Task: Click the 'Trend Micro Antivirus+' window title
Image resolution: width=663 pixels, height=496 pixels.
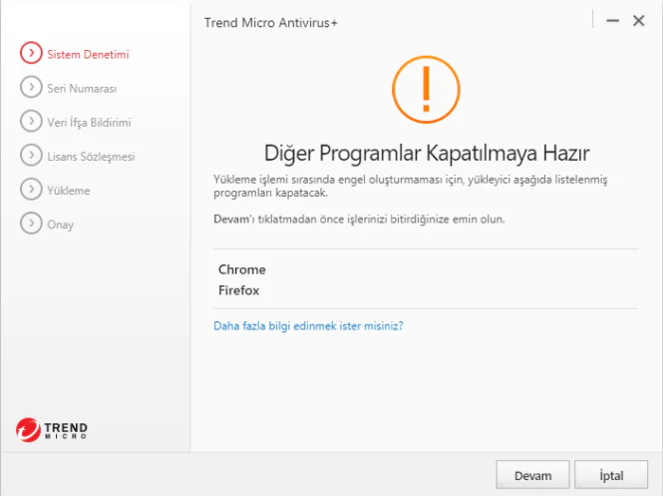Action: pos(271,22)
